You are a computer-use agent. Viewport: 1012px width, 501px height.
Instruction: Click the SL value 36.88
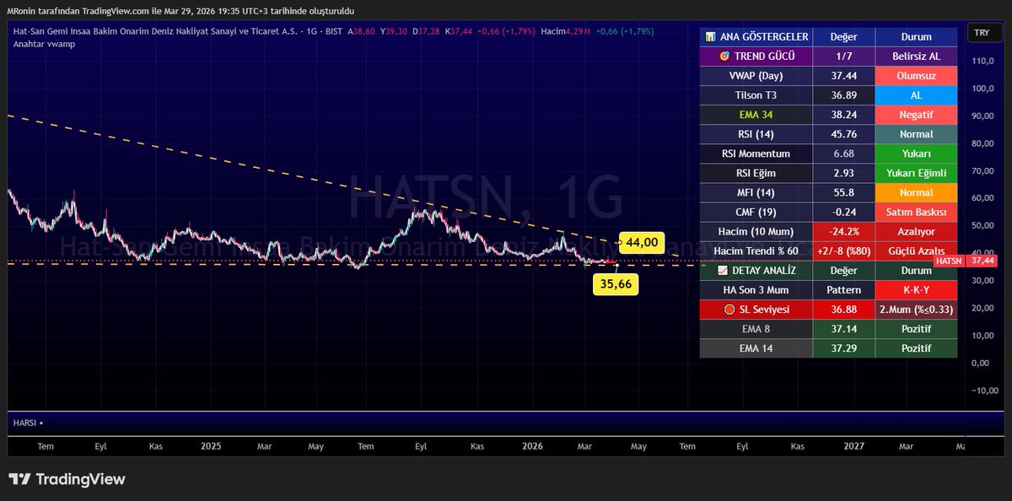843,309
